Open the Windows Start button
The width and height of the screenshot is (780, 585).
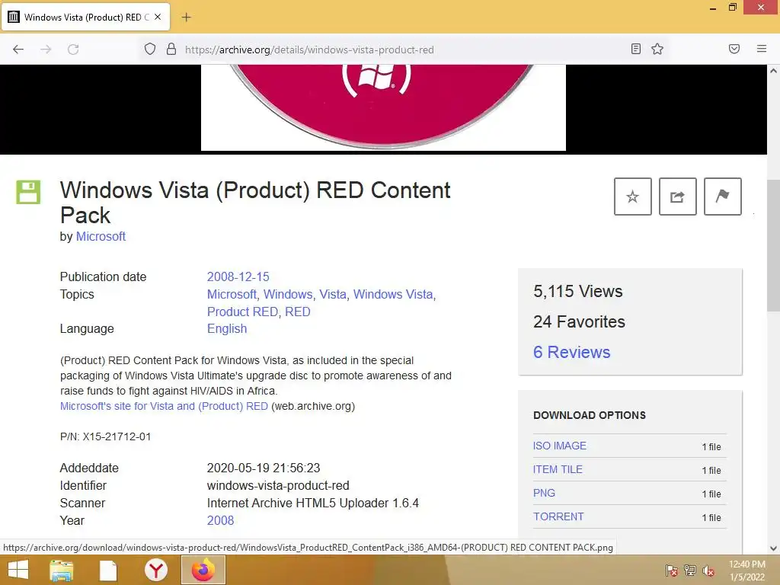[18, 570]
